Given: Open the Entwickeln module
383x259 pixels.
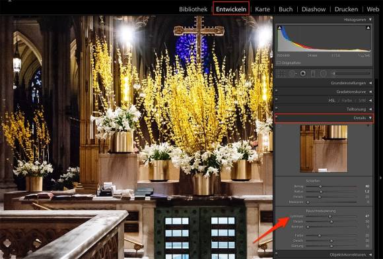Looking at the screenshot, I should pyautogui.click(x=231, y=9).
